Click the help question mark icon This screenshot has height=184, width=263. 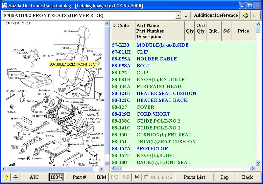tap(7, 177)
